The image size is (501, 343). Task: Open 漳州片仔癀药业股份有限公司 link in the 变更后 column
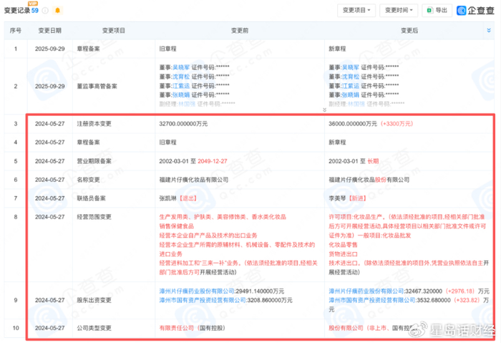[366, 291]
